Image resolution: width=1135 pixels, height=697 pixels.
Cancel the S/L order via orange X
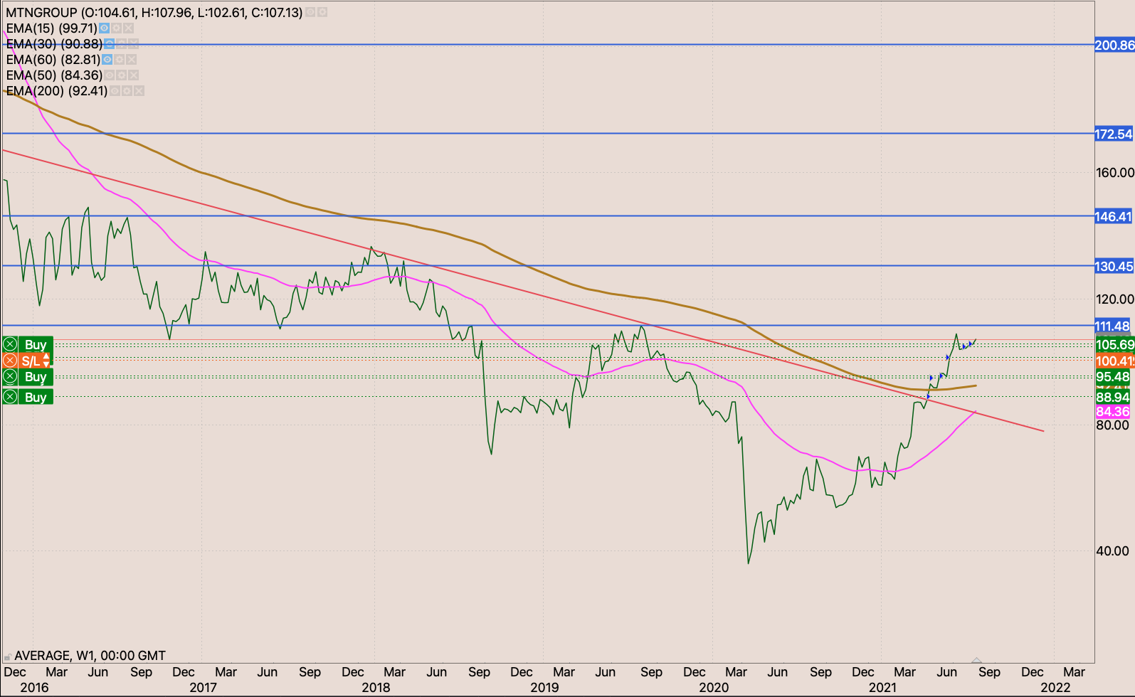10,361
